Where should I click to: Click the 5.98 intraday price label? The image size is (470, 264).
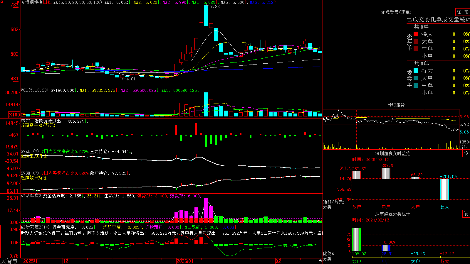click(464, 117)
